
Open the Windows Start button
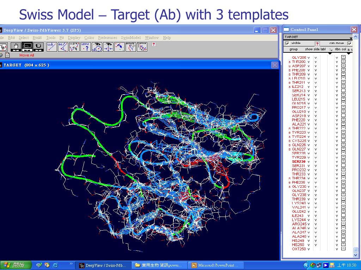tap(15, 265)
